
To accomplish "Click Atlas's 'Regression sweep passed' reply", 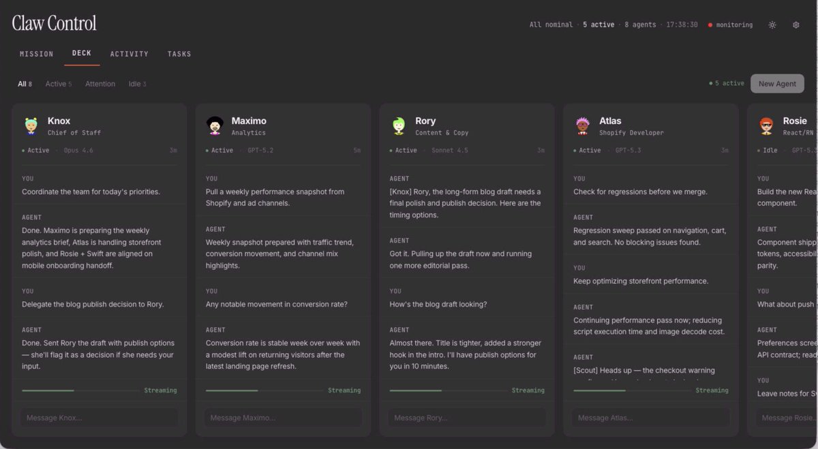I will click(650, 236).
